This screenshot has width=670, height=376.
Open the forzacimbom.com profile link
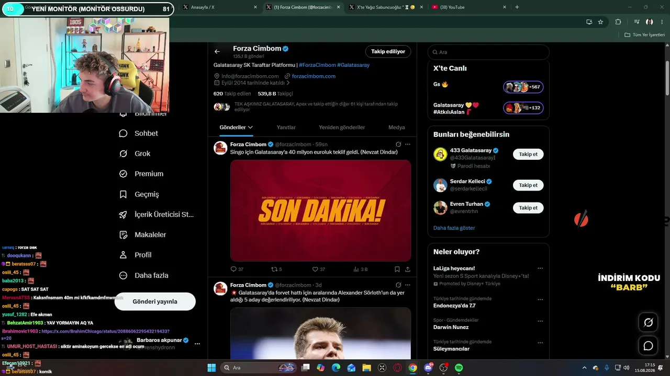tap(314, 76)
